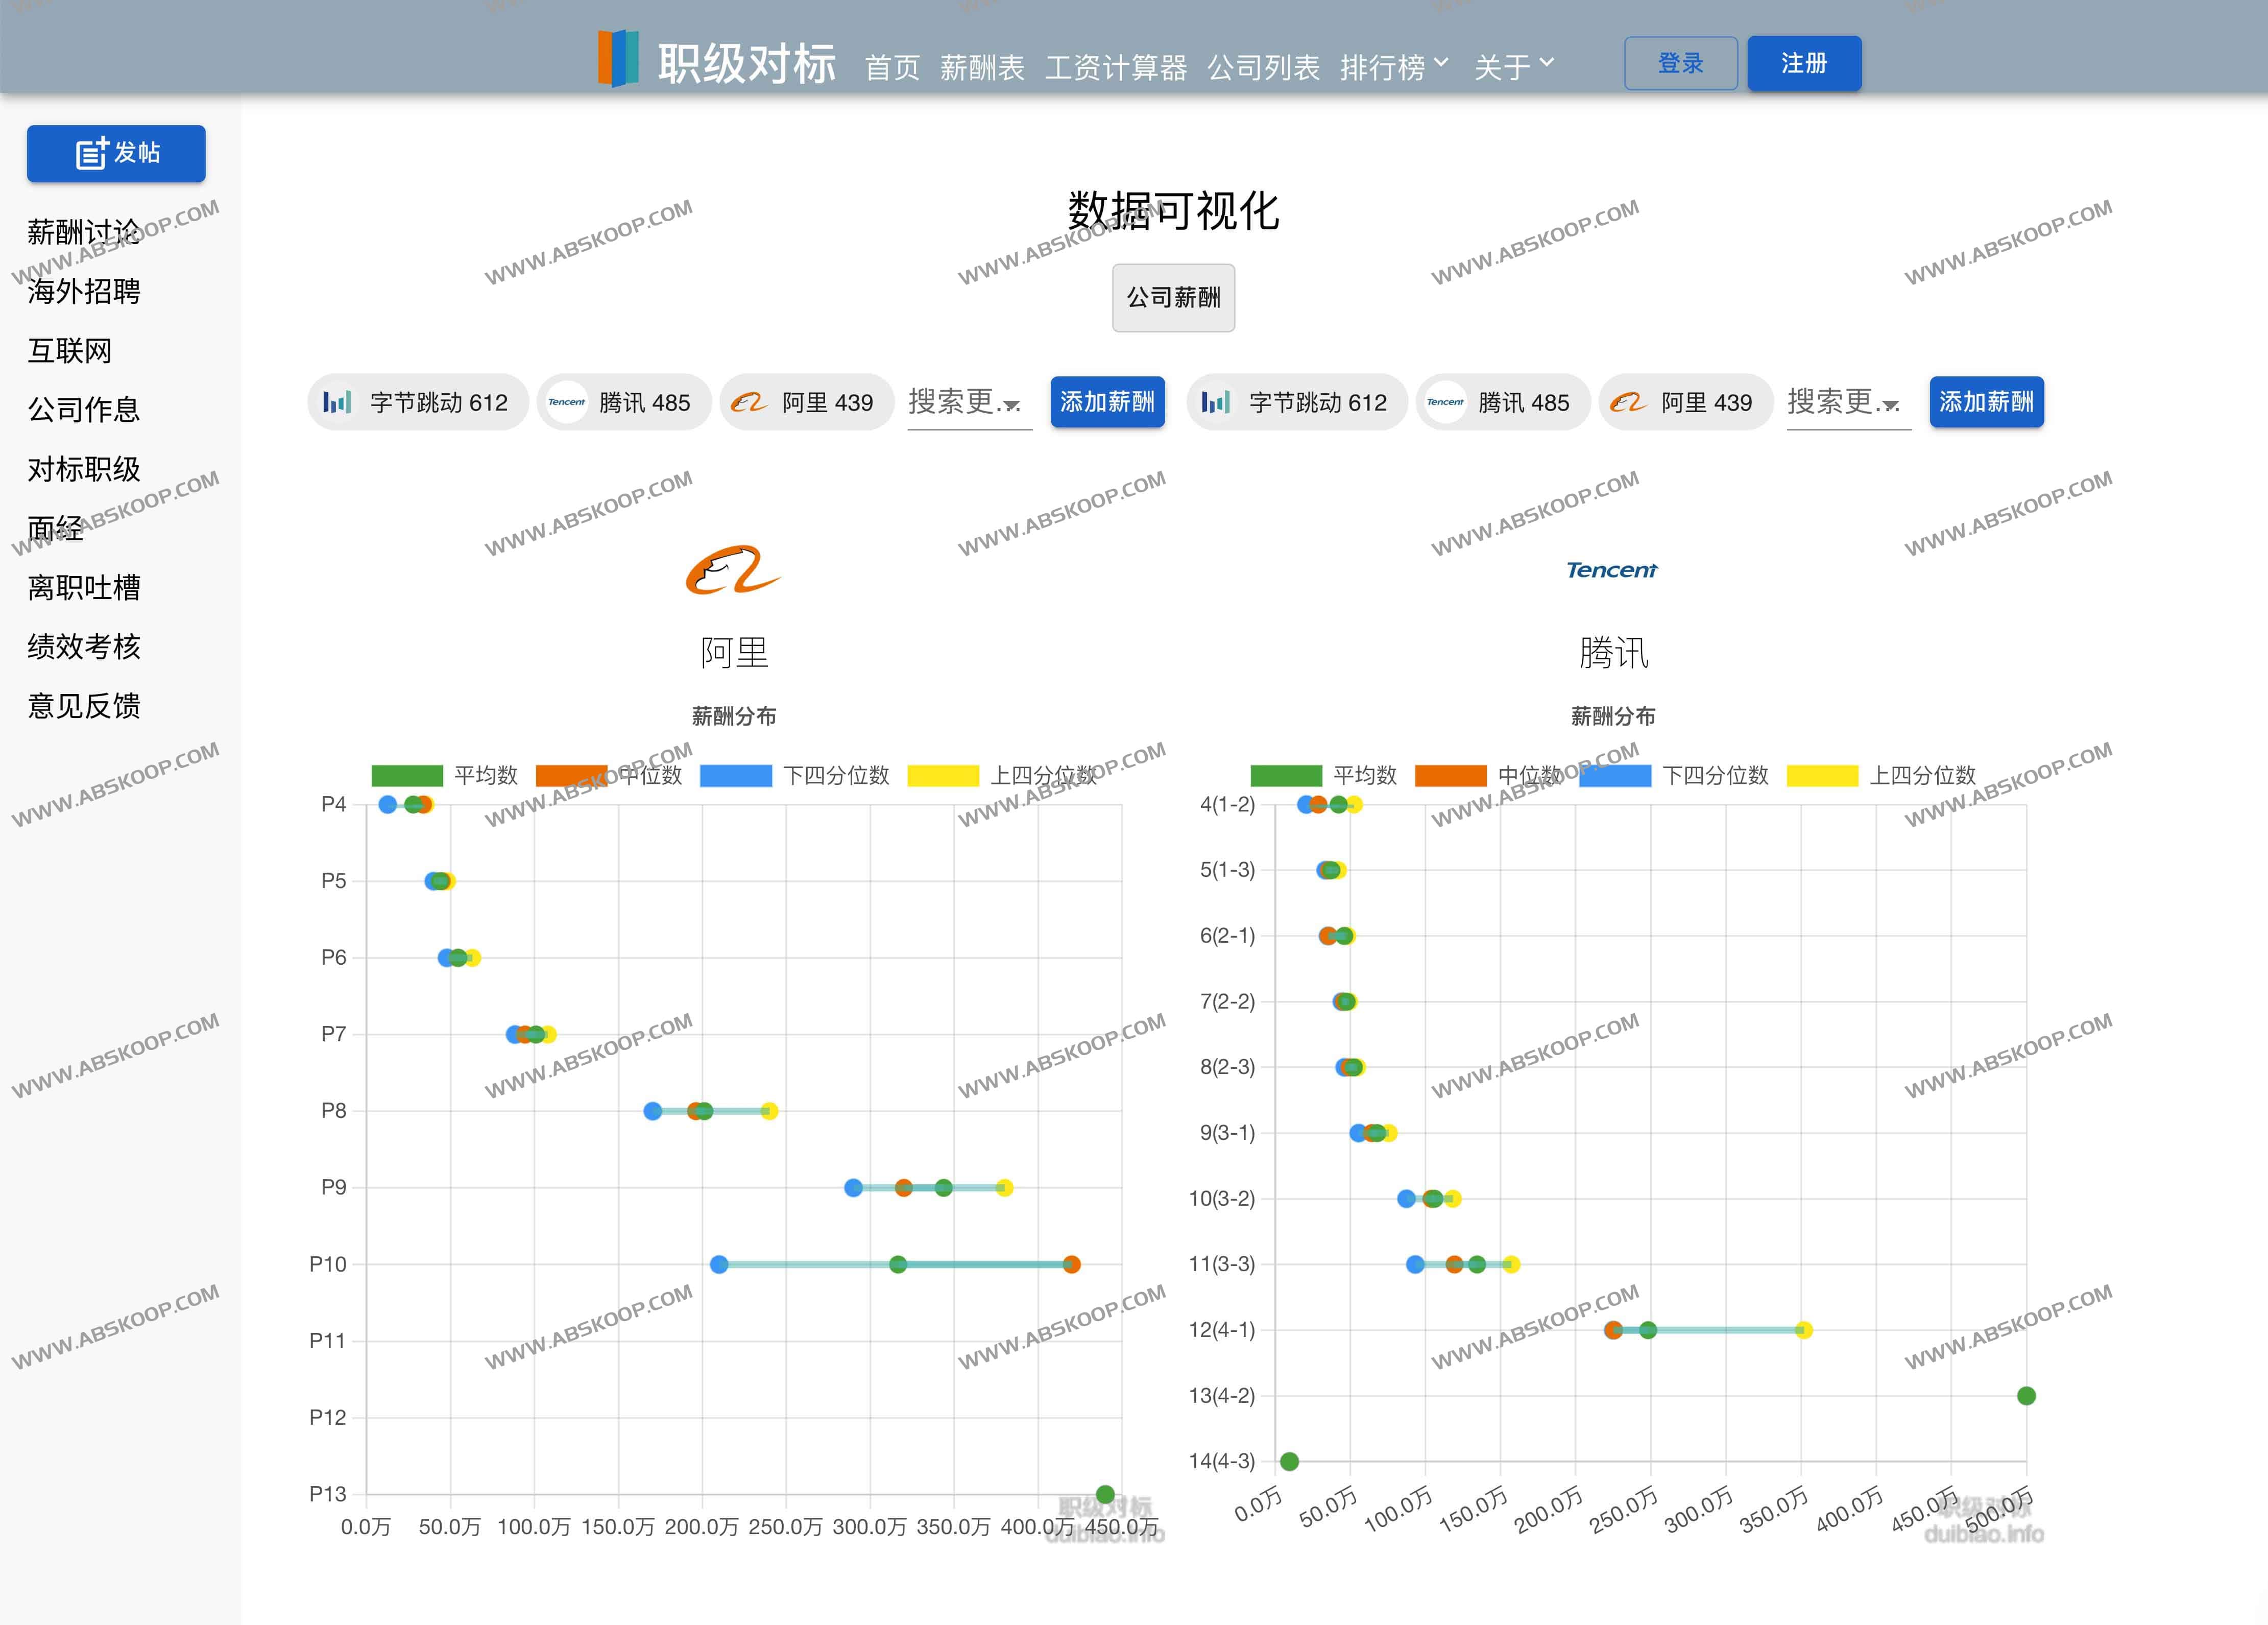Open 离职吐槽 in the sidebar
2268x1625 pixels.
coord(84,587)
